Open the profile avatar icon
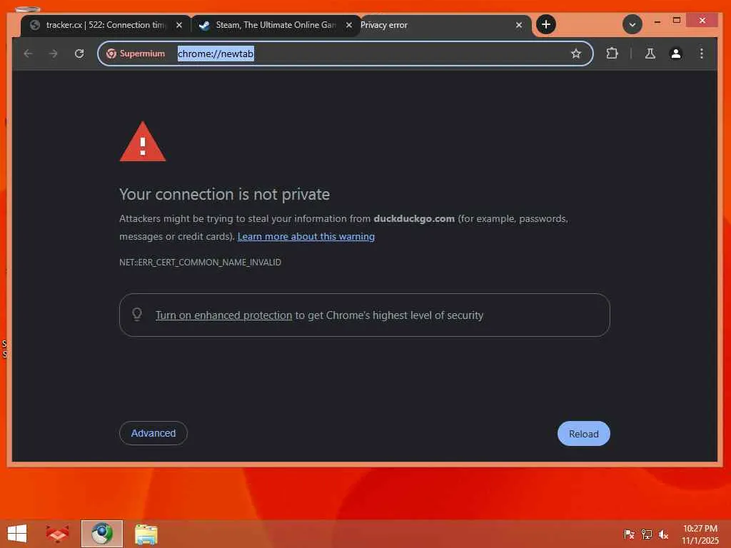Screen dimensions: 731x548 [x=675, y=54]
